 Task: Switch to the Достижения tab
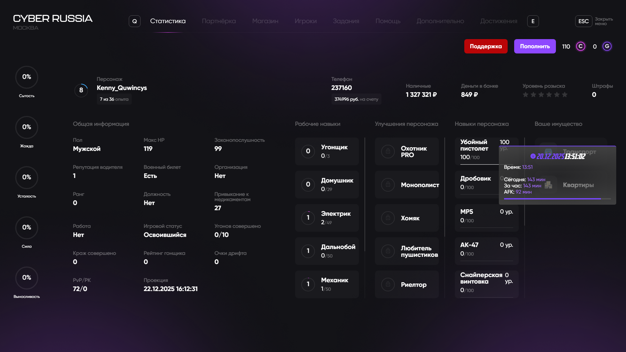click(499, 21)
